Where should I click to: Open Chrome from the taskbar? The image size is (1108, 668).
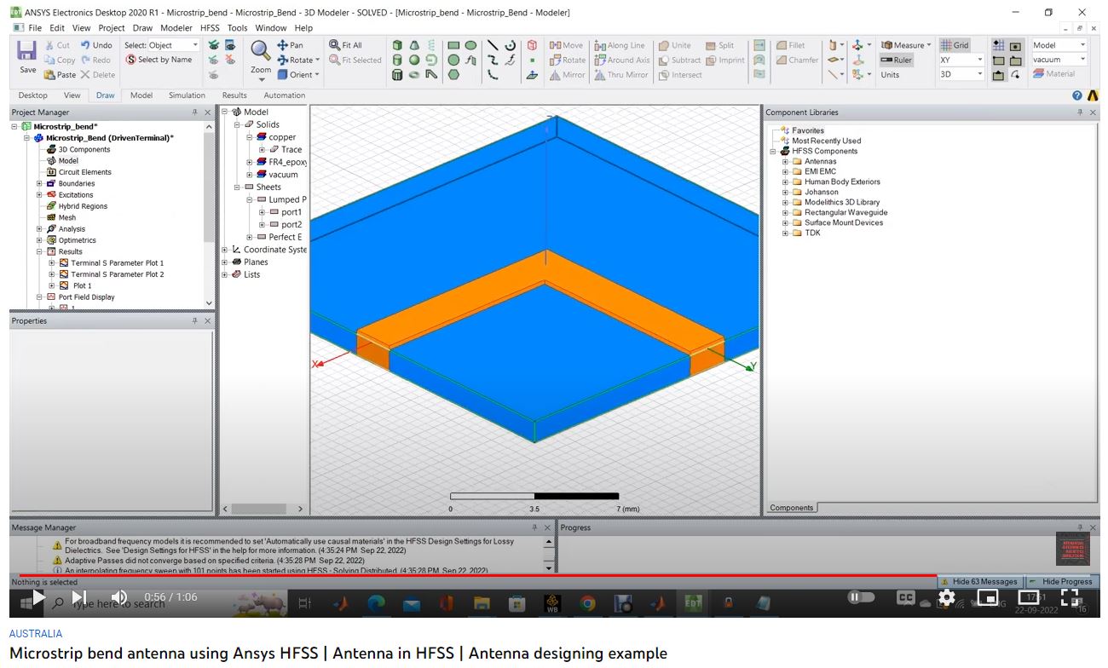point(587,603)
